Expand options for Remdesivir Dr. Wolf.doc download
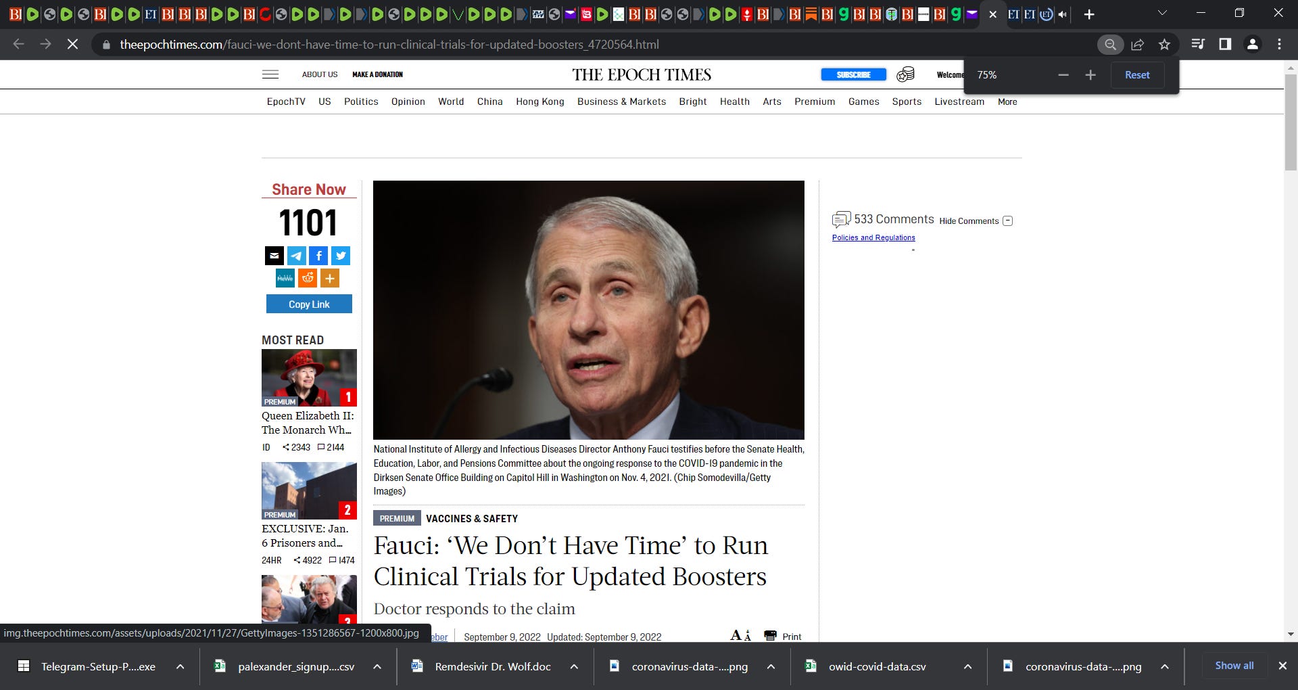 pyautogui.click(x=574, y=666)
